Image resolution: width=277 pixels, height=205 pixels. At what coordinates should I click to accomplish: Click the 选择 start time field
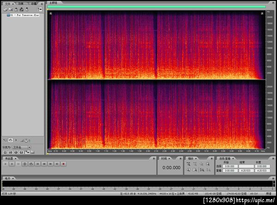pos(229,166)
